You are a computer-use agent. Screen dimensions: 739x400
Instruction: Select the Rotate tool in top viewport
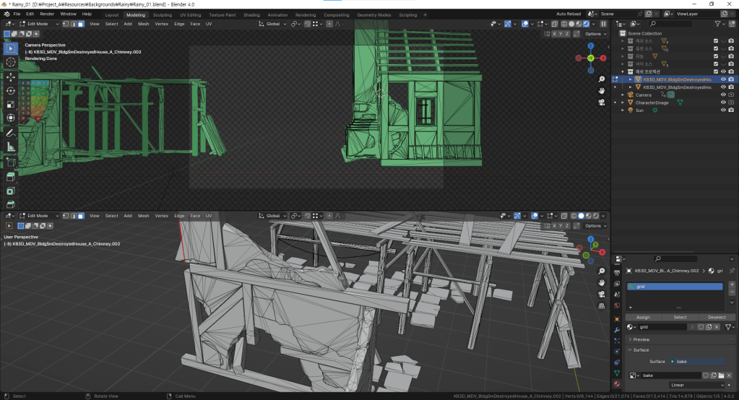11,90
